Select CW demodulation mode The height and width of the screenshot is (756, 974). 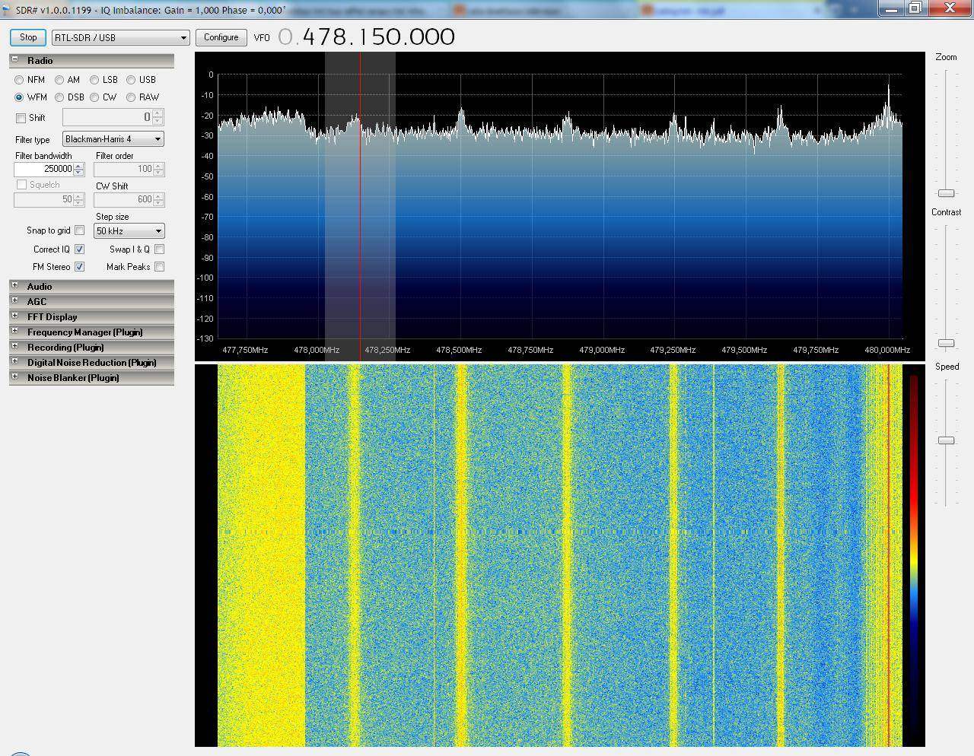point(94,97)
